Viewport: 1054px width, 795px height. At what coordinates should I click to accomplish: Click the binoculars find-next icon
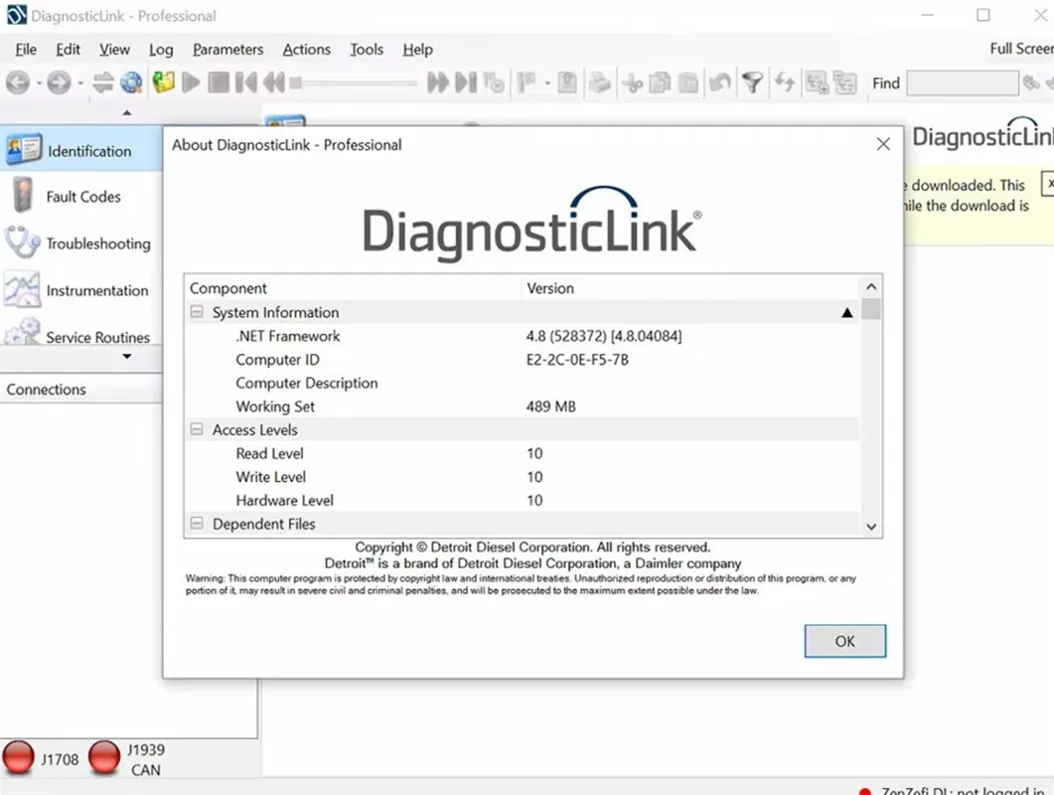pos(1031,82)
